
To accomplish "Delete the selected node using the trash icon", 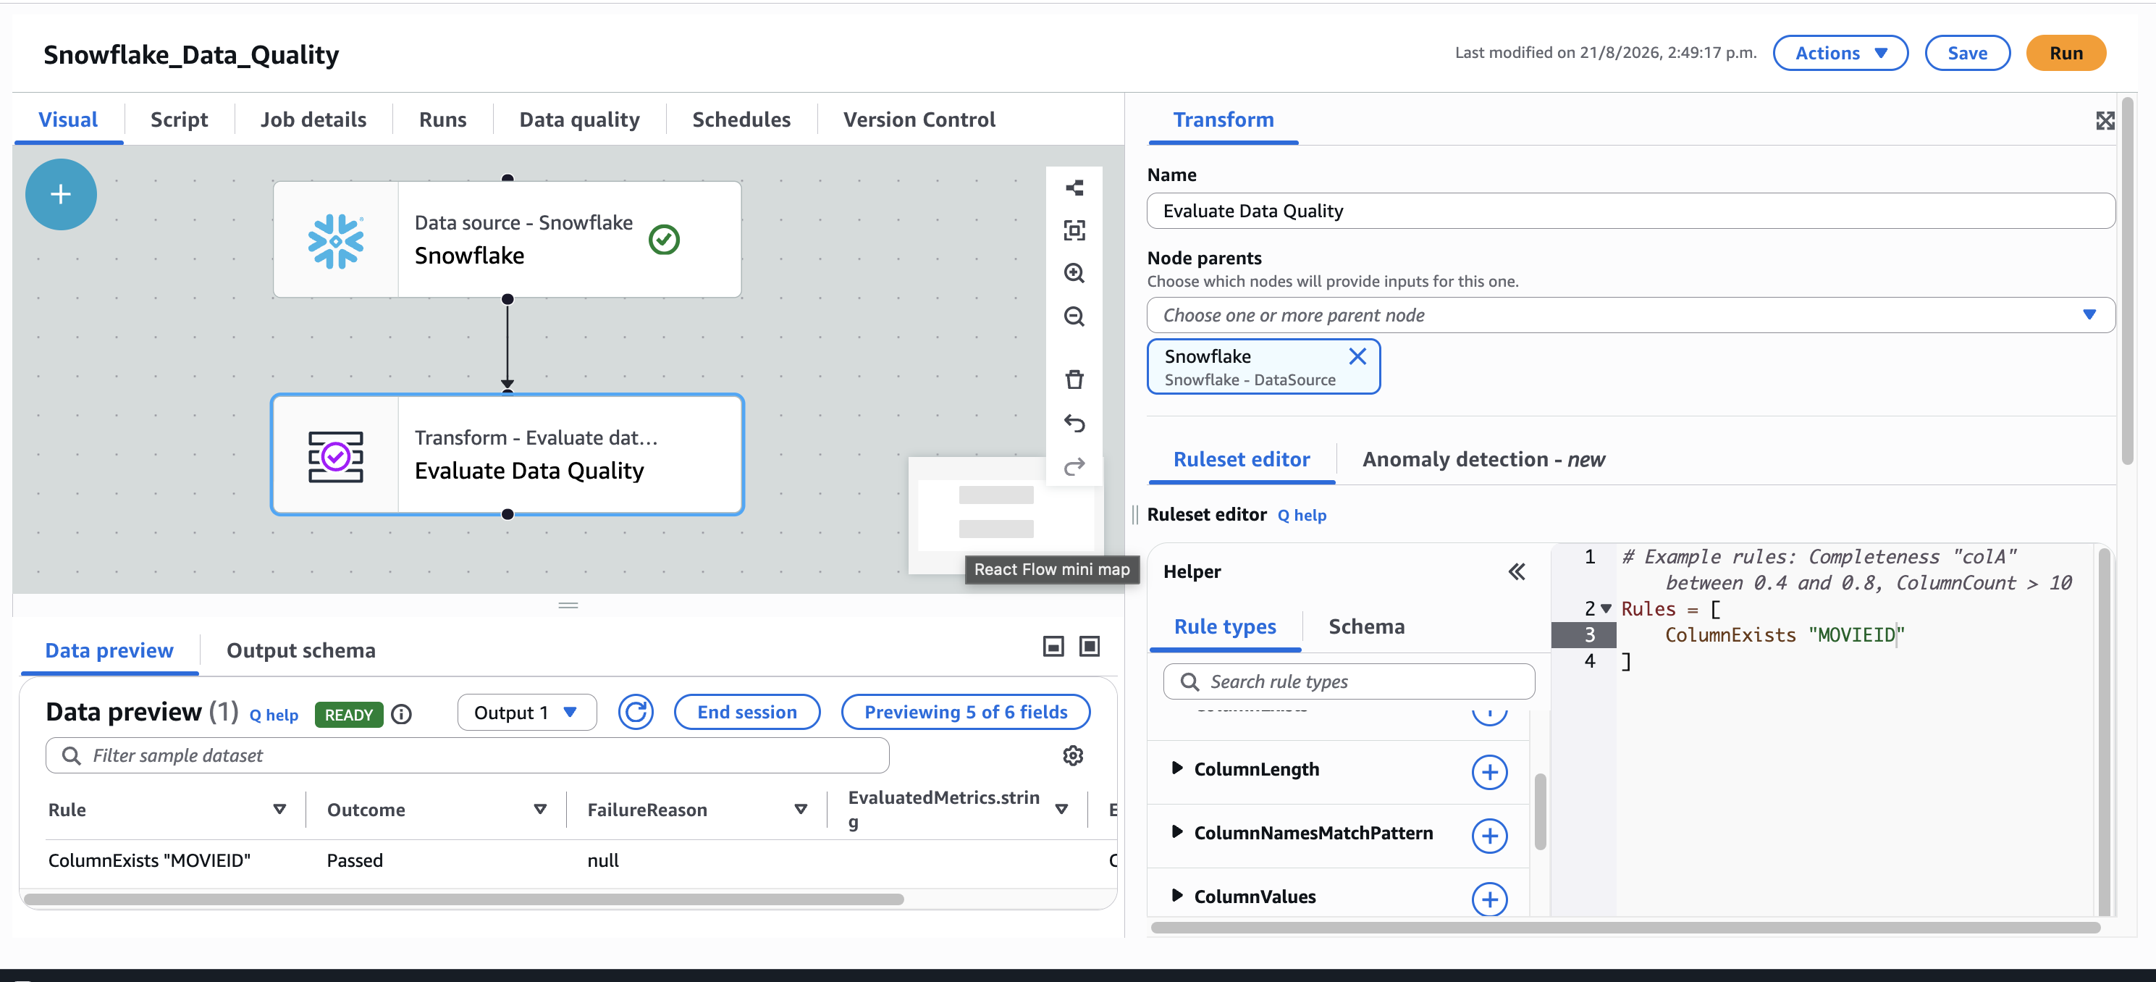I will pos(1074,379).
